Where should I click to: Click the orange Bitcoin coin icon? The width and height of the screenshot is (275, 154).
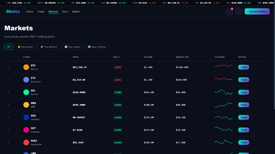26,67
